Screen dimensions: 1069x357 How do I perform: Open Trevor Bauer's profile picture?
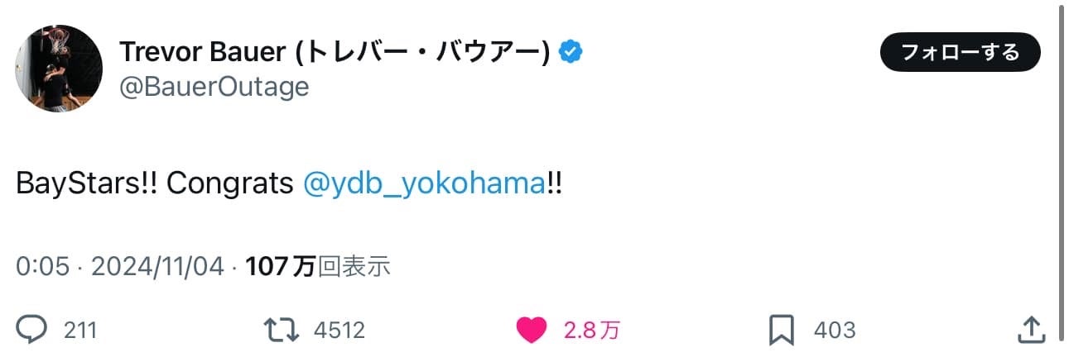tap(59, 69)
